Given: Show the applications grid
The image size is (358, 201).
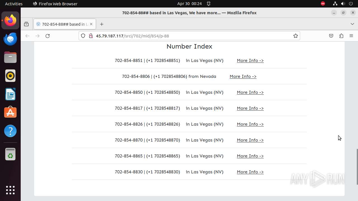Looking at the screenshot, I should tap(10, 190).
